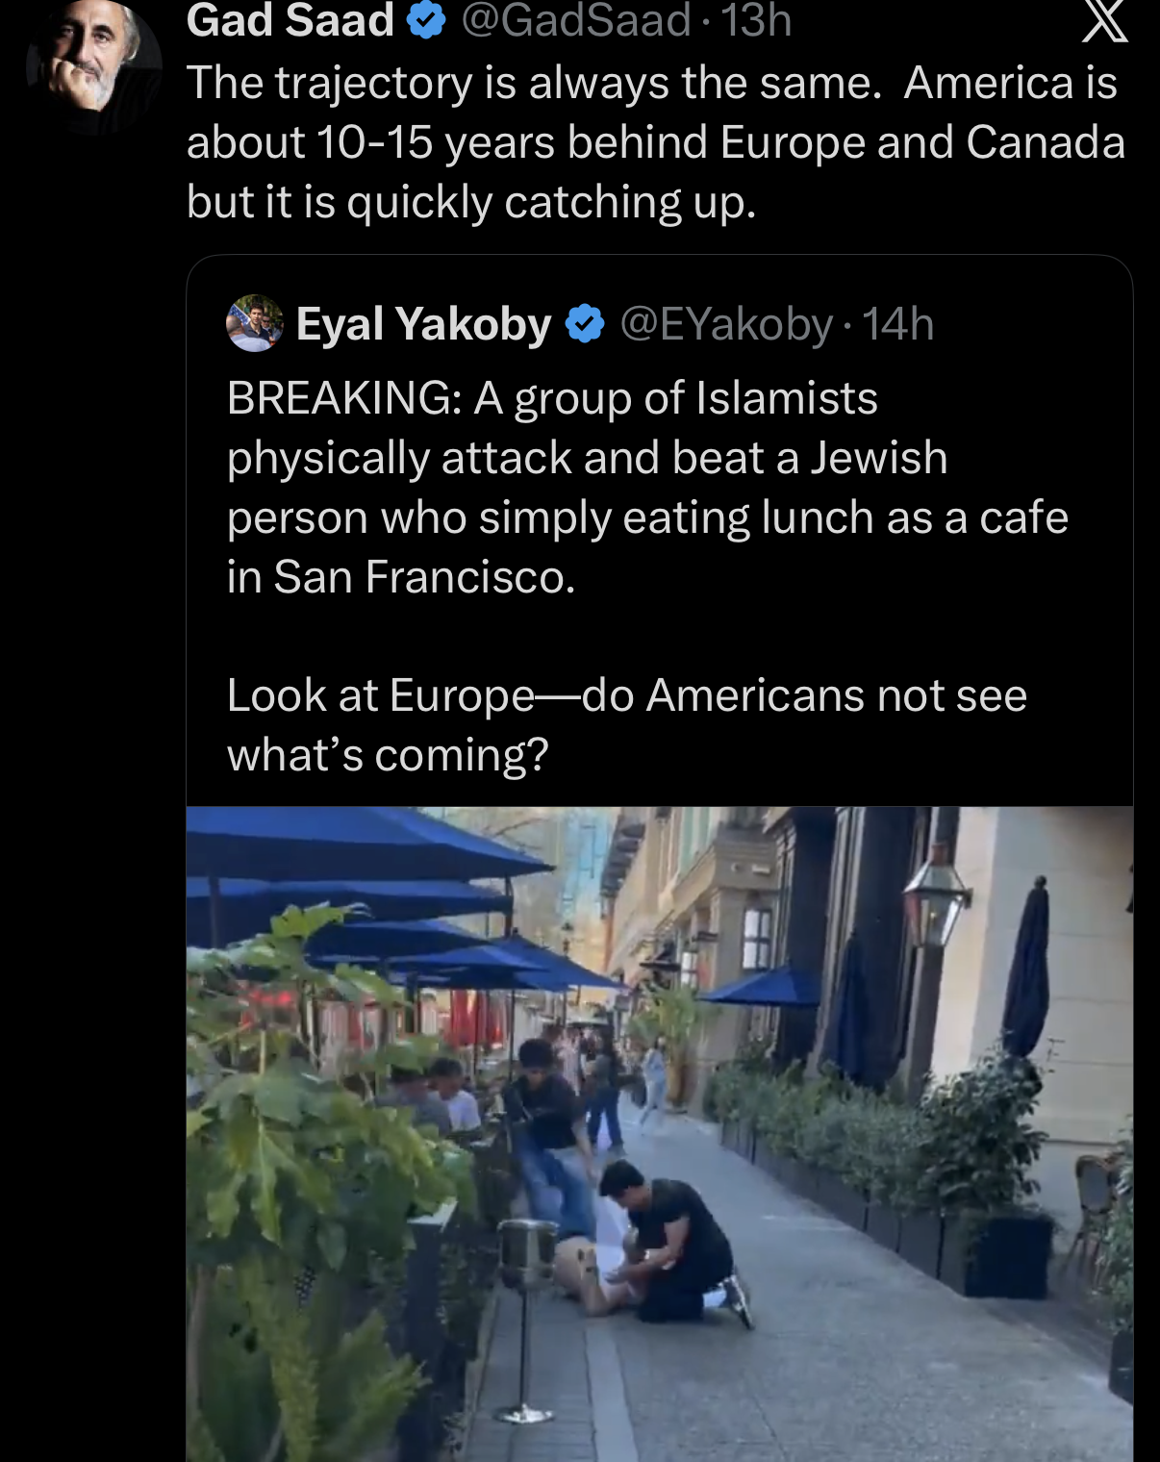Open the quoted BREAKING paragraph text

(x=647, y=488)
